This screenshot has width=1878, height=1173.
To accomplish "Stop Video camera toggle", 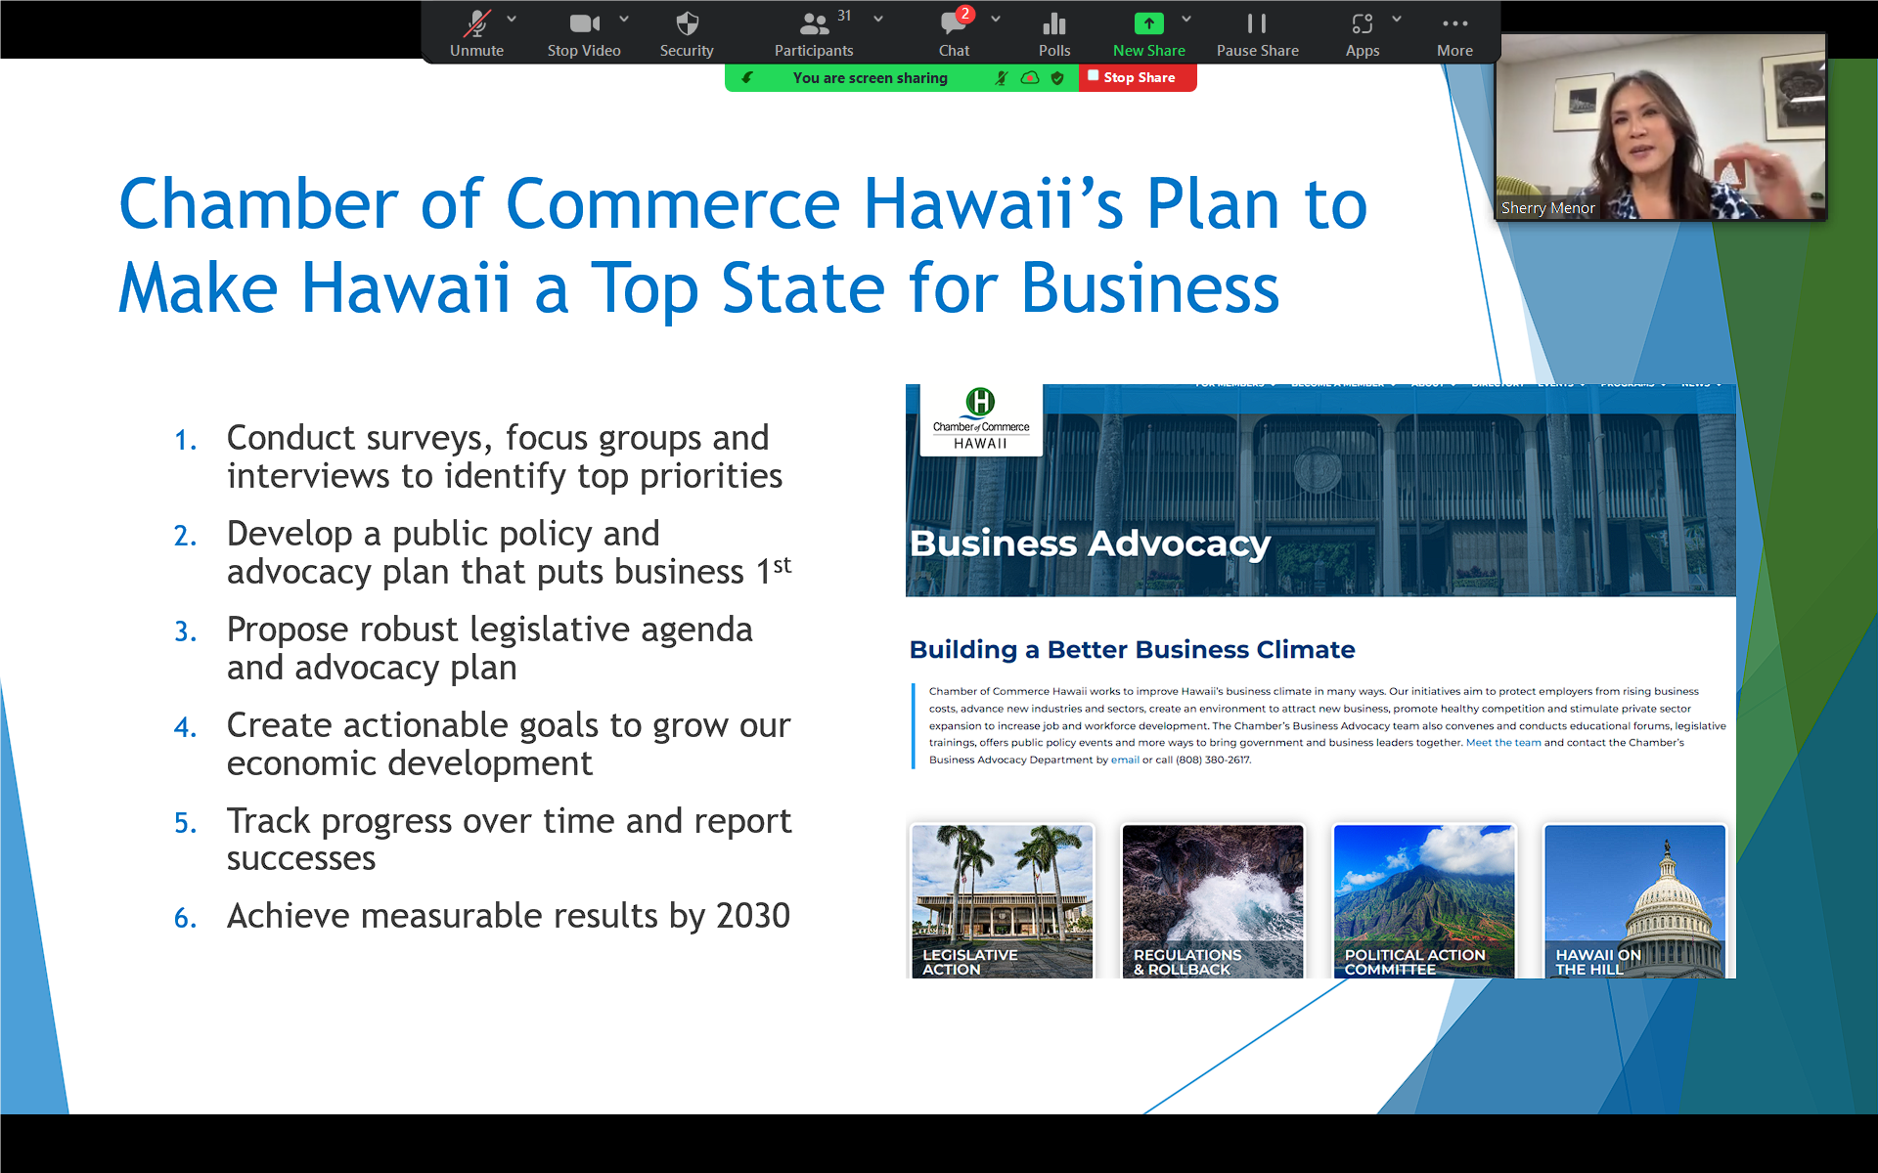I will (x=584, y=32).
